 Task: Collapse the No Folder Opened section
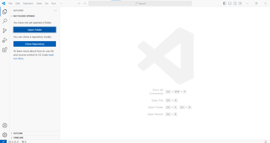tap(24, 16)
